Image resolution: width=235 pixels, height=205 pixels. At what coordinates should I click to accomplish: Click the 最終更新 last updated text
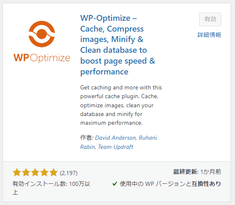click(x=197, y=172)
